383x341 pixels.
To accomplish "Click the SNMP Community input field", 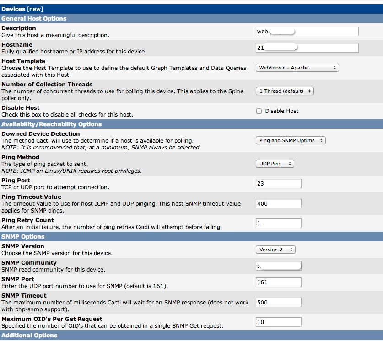I will coord(279,266).
